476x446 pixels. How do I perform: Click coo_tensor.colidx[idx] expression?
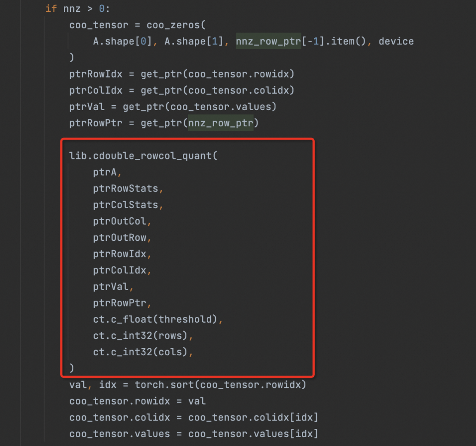coord(253,417)
